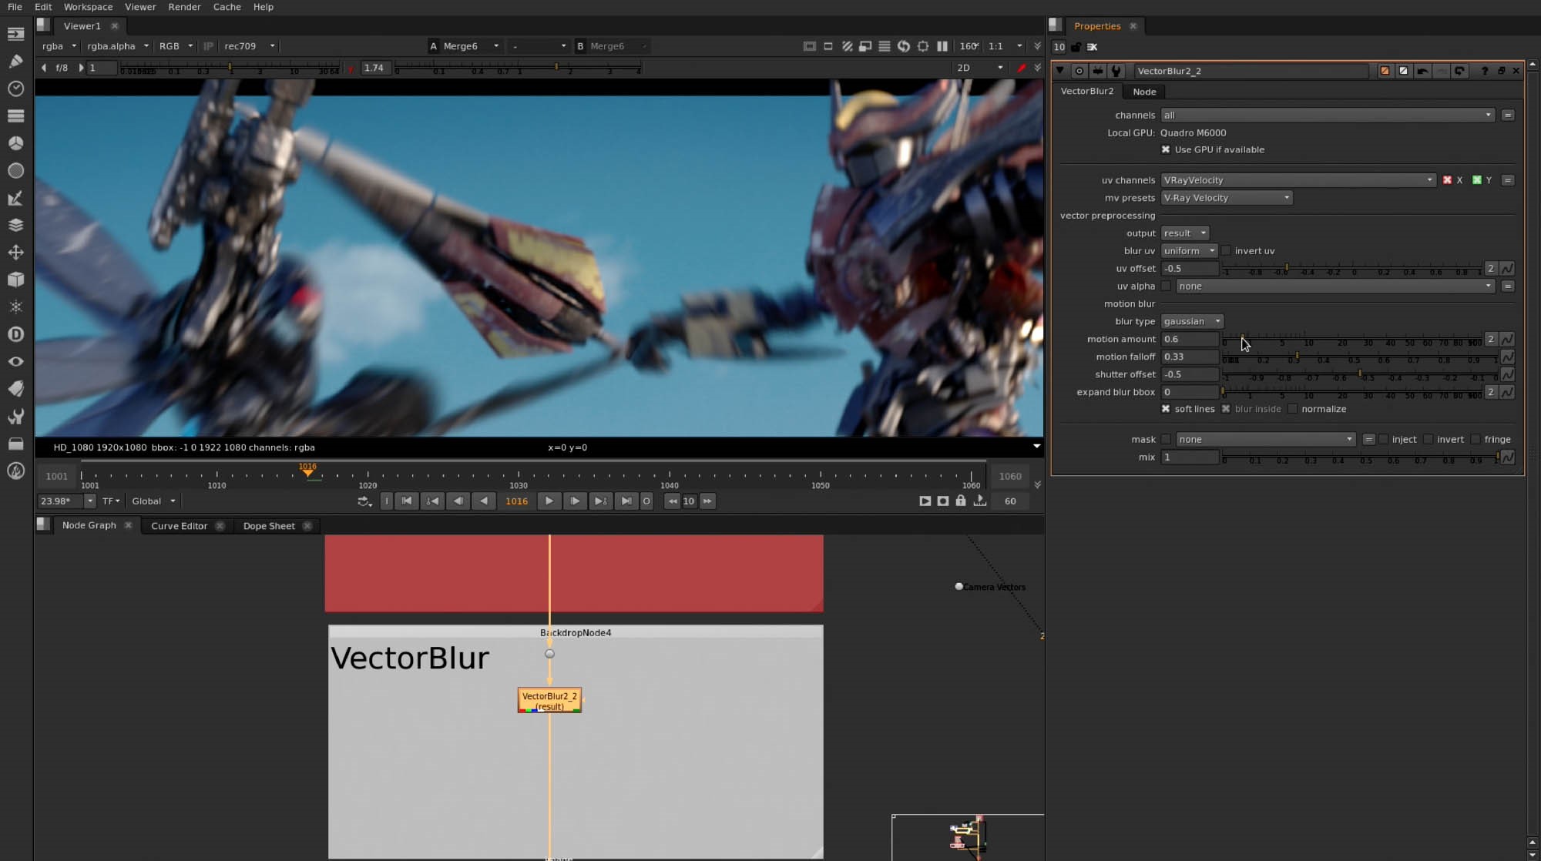Click the viewer pause update icon
The image size is (1541, 861).
pos(942,46)
